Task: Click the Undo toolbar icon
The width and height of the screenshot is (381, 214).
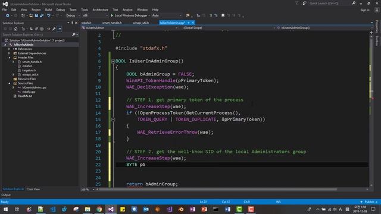Action: tap(49, 15)
